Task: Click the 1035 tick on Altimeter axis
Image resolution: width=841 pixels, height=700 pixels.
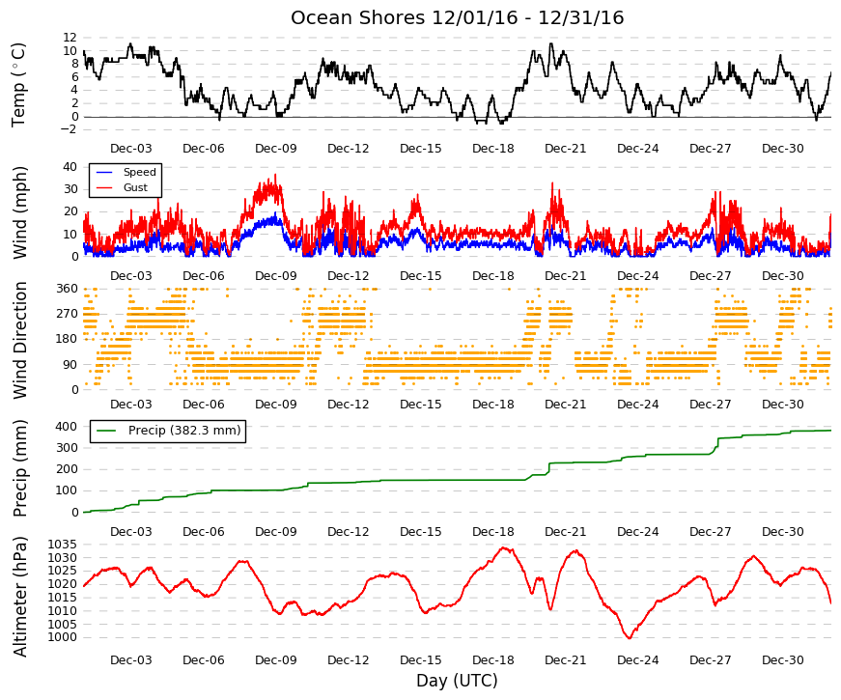Action: 62,545
